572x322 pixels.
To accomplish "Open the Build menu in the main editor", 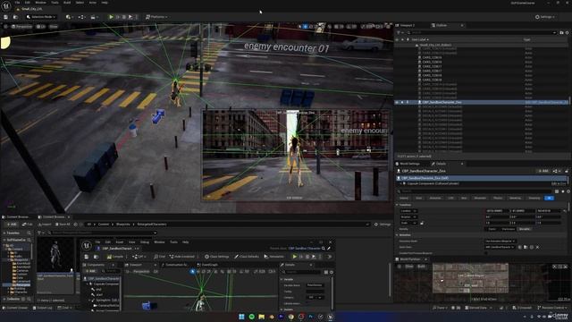I will pyautogui.click(x=67, y=3).
